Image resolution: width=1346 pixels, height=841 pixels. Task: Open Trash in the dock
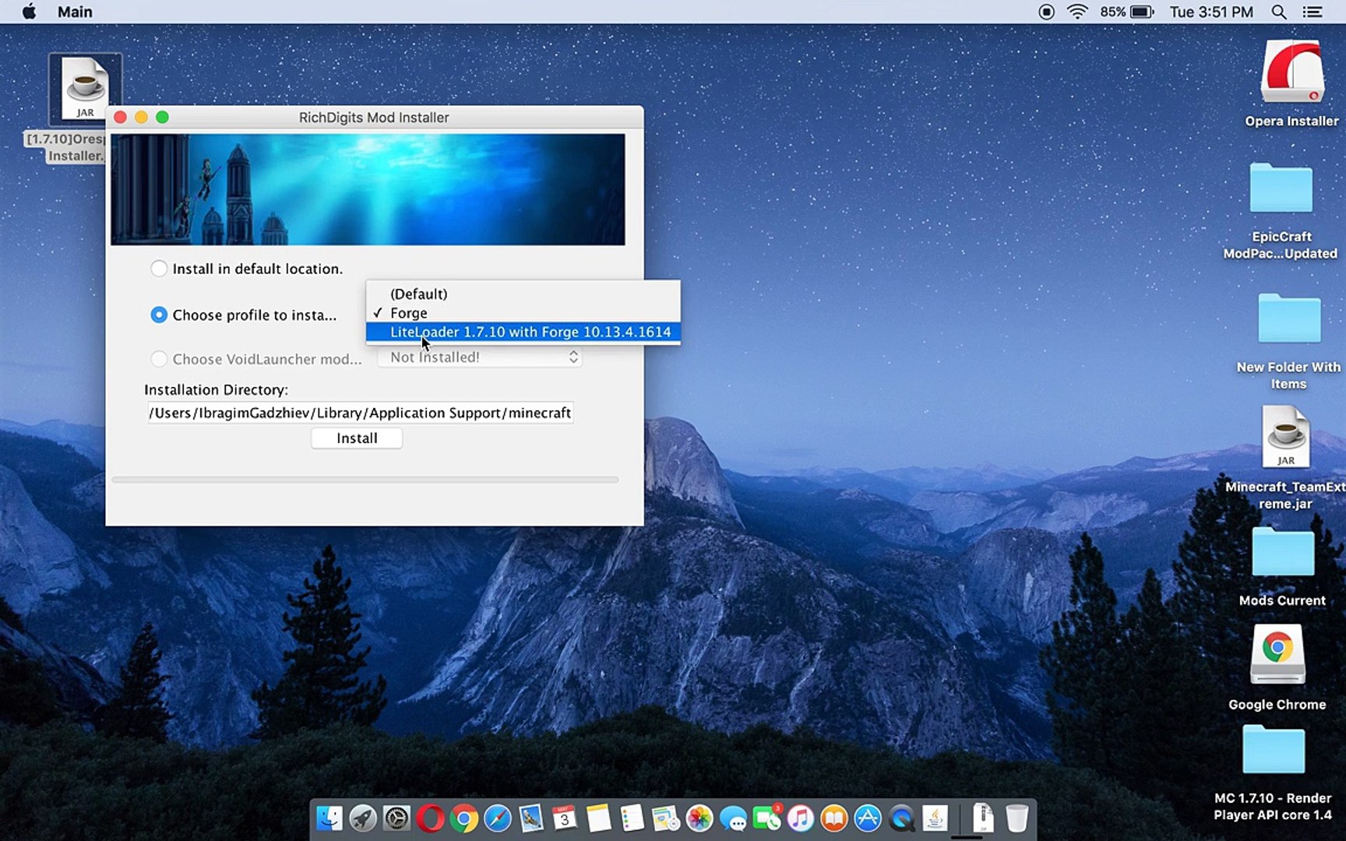click(x=1017, y=818)
